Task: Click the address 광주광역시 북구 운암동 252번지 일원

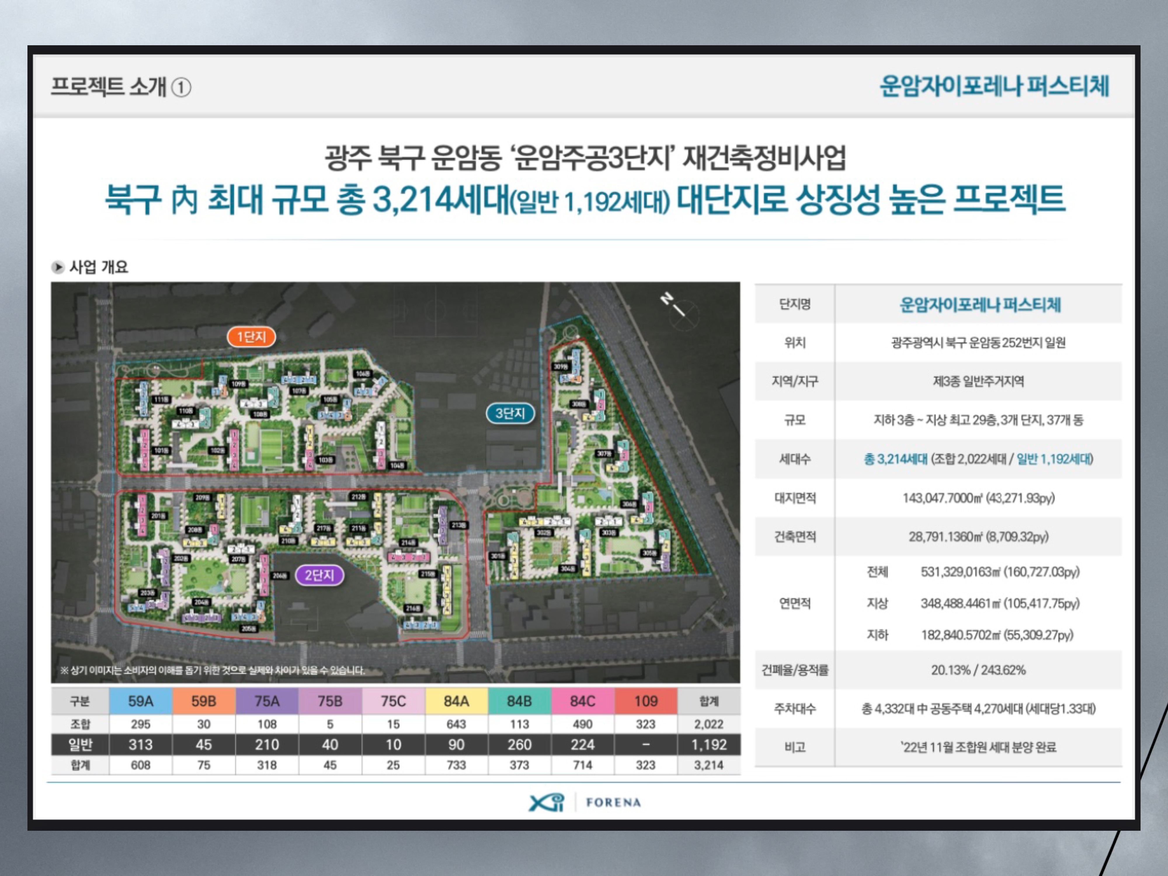Action: tap(978, 343)
